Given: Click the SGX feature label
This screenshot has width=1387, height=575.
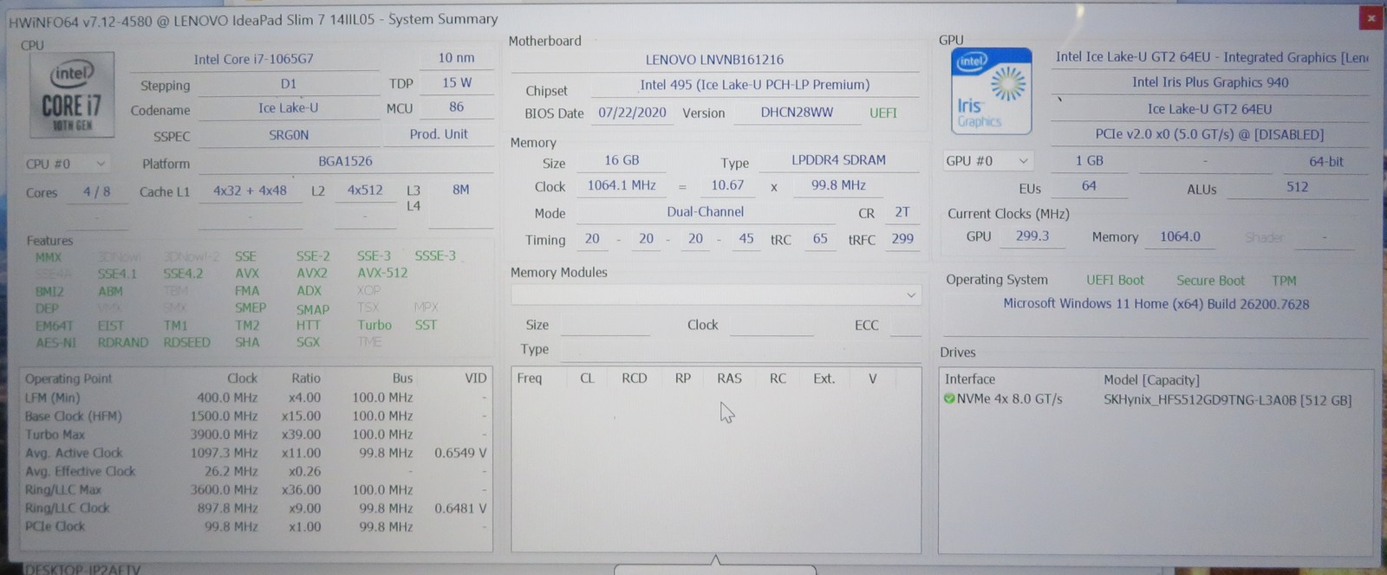Looking at the screenshot, I should tap(309, 342).
